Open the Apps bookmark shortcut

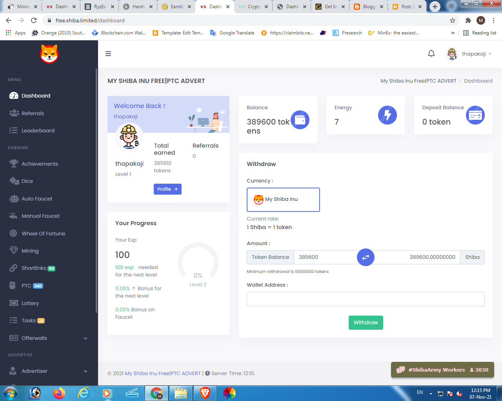(16, 33)
